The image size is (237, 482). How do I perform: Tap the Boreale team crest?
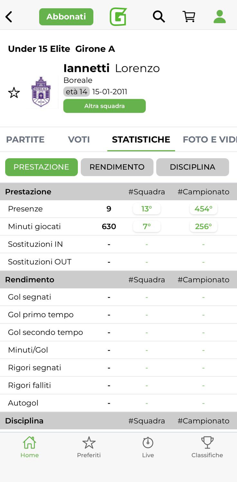click(41, 92)
